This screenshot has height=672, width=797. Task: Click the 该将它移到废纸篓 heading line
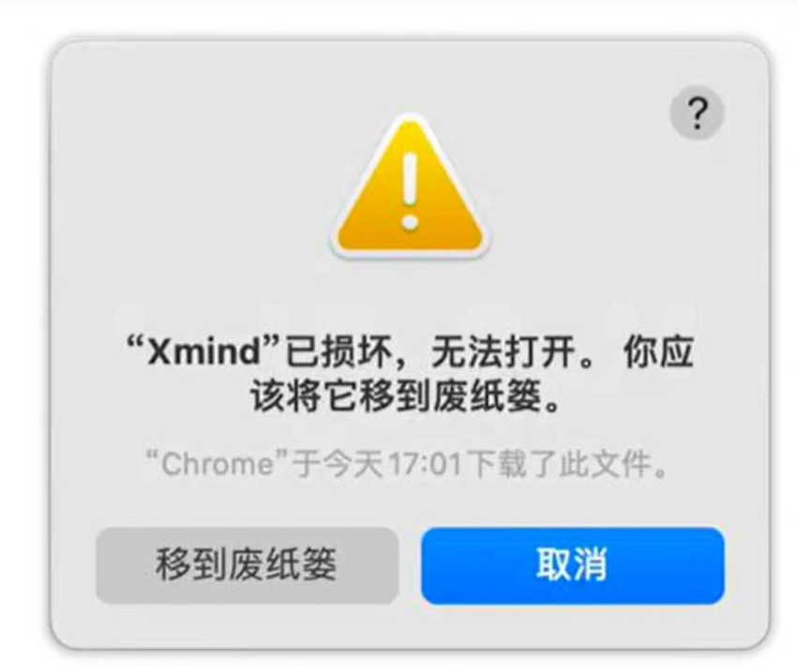[x=396, y=396]
